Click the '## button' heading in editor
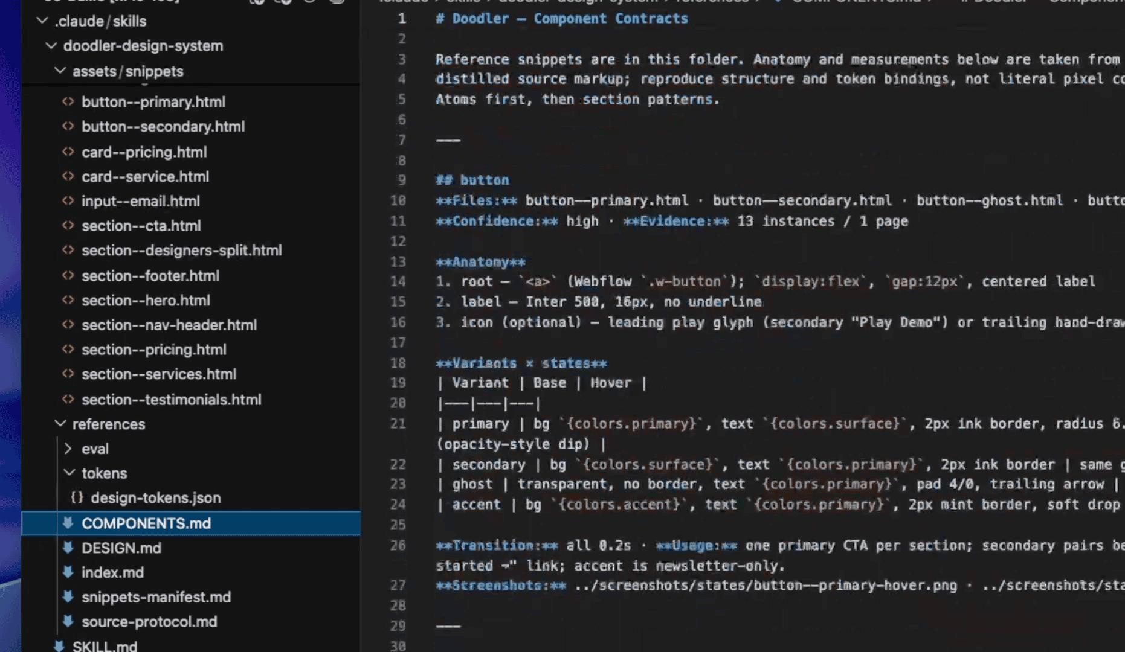 coord(472,180)
